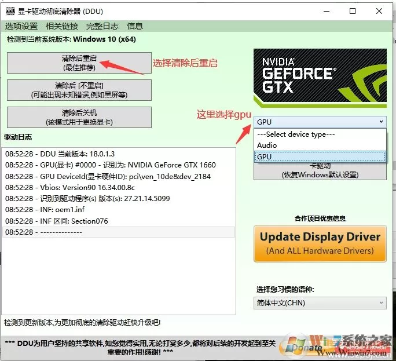Expand the 简体中文(CHN) language dropdown
This screenshot has height=361, width=396.
320,303
